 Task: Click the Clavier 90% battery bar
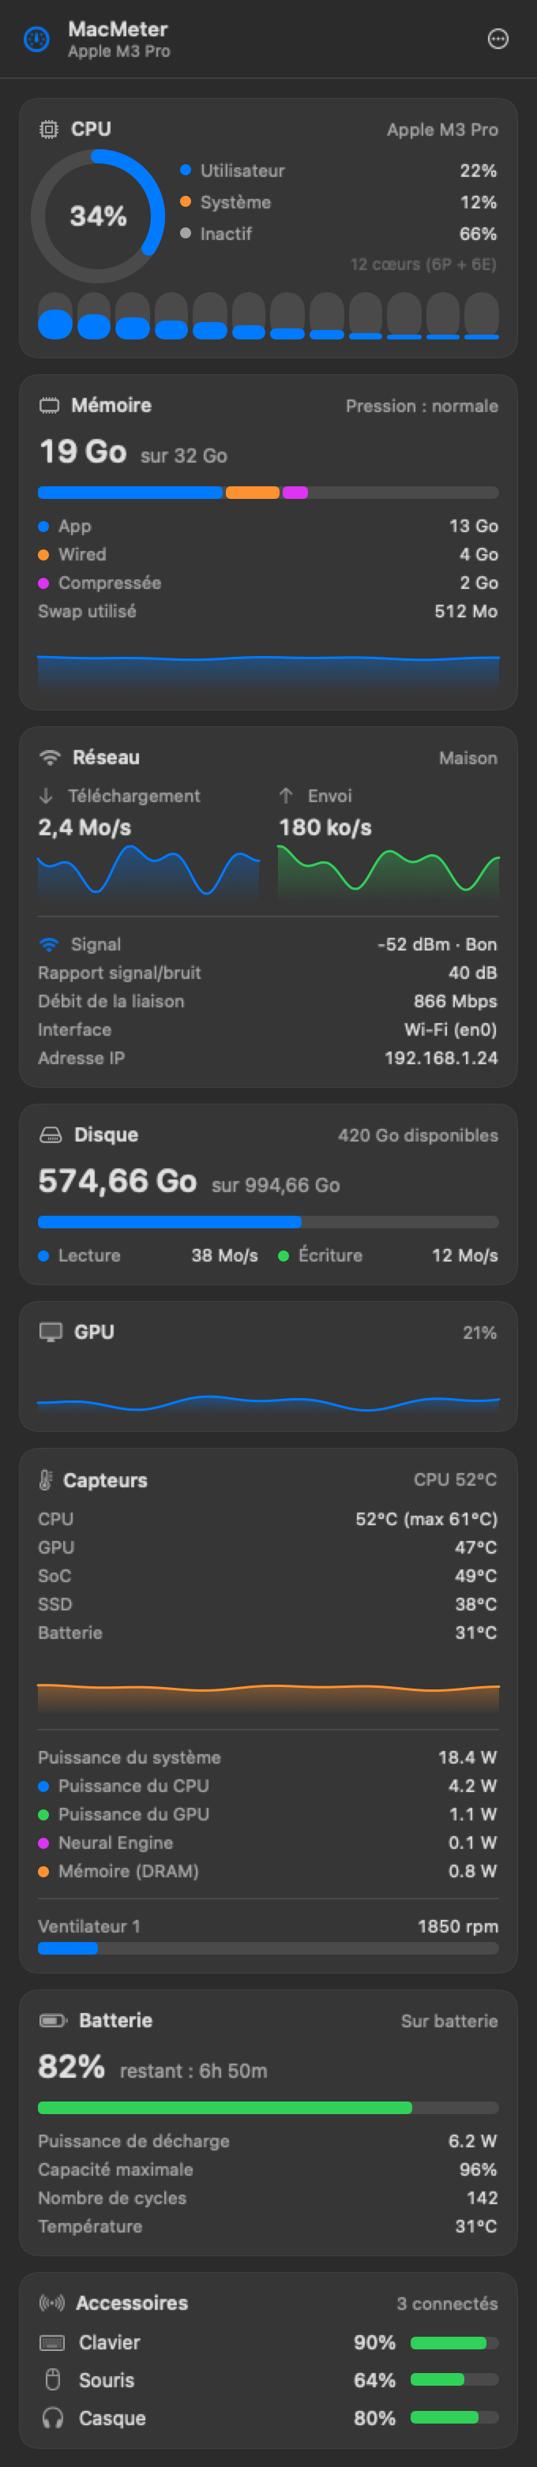[x=455, y=2341]
